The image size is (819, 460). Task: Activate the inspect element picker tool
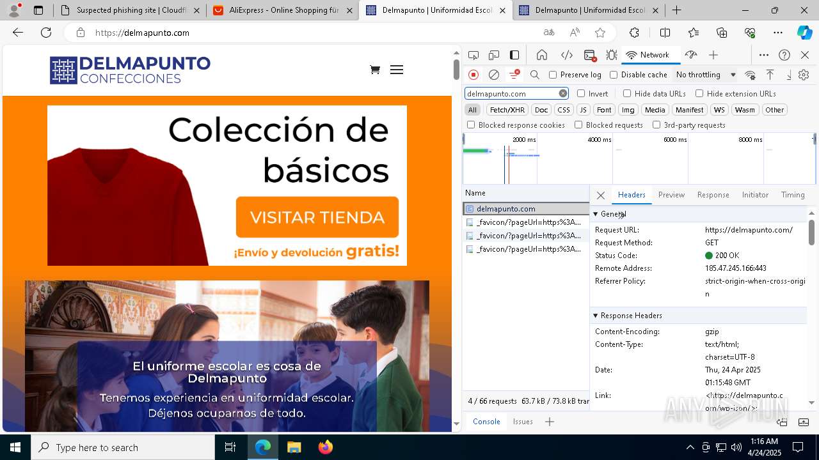473,55
